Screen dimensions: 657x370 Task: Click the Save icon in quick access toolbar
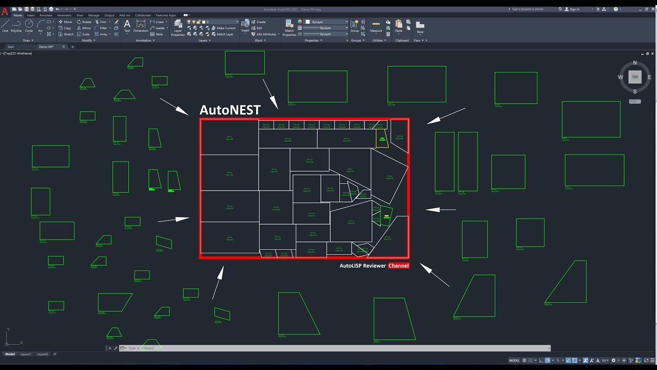click(x=27, y=9)
